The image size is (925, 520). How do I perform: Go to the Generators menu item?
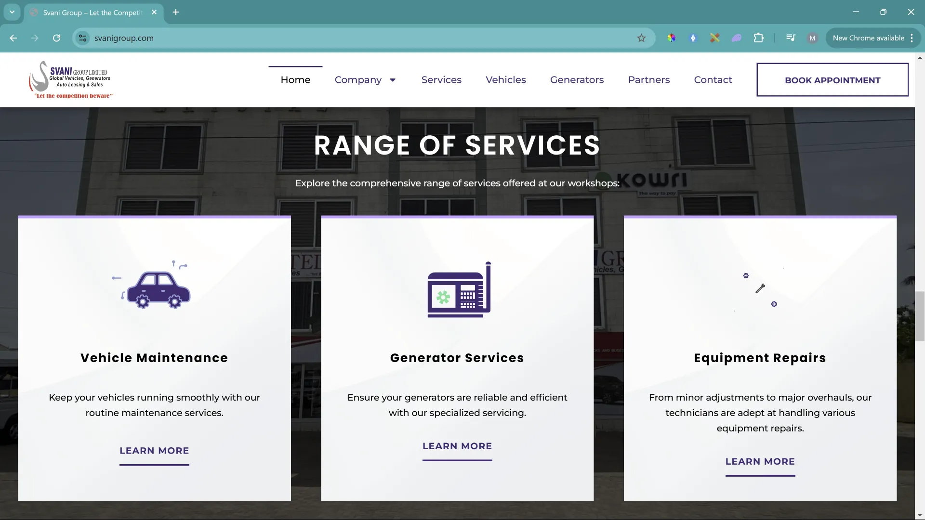[577, 80]
